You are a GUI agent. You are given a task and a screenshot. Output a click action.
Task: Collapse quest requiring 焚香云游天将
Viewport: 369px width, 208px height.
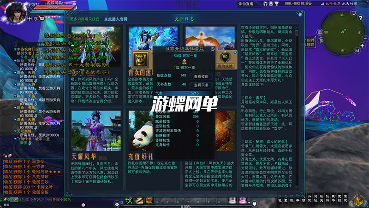15,84
